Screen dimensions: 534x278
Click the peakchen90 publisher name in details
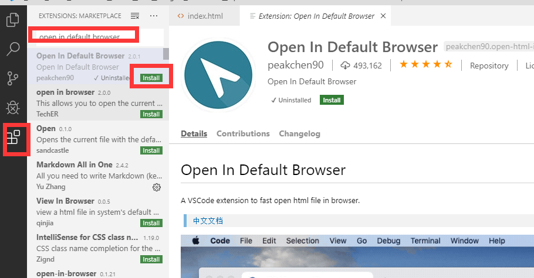coord(296,65)
